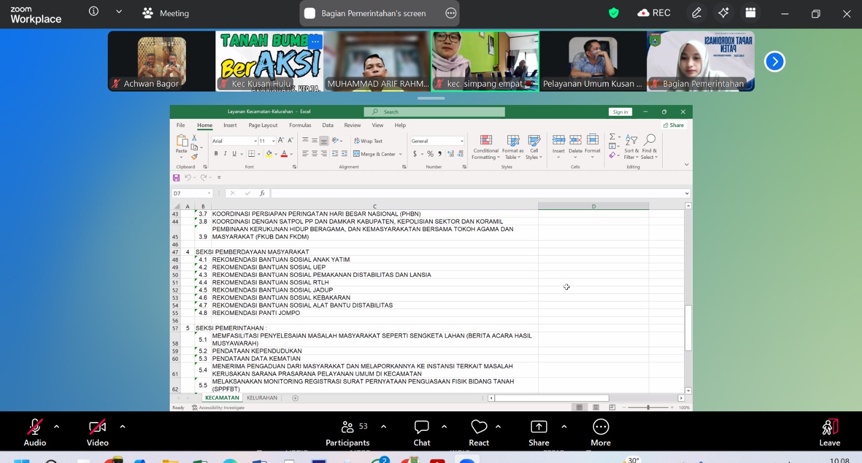Expand chat options caret
The image size is (862, 463).
pyautogui.click(x=444, y=426)
